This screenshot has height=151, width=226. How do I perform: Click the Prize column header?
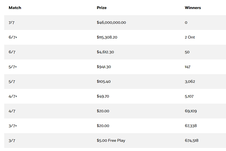(102, 8)
